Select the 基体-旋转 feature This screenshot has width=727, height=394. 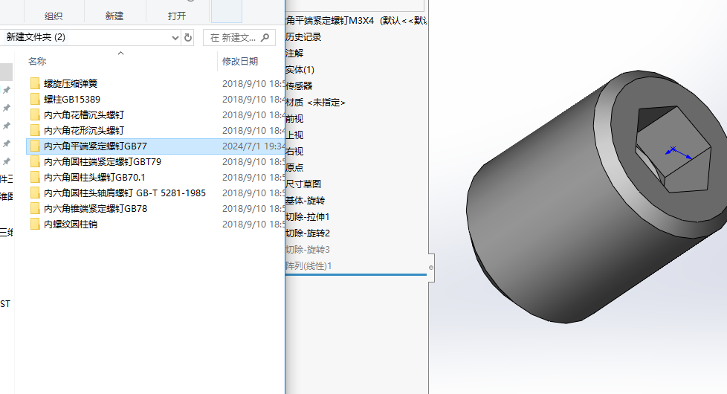coord(305,201)
